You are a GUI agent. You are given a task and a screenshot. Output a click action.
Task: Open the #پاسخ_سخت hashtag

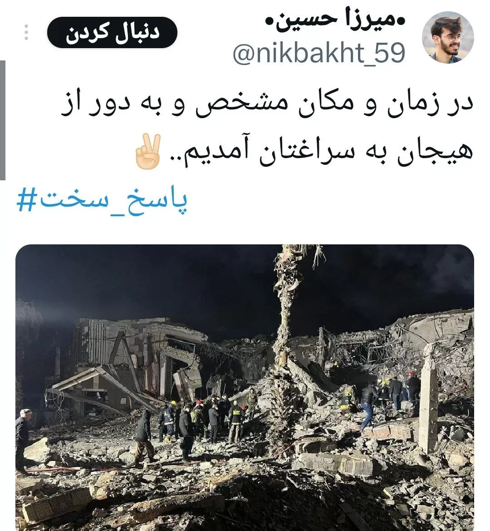pos(102,201)
